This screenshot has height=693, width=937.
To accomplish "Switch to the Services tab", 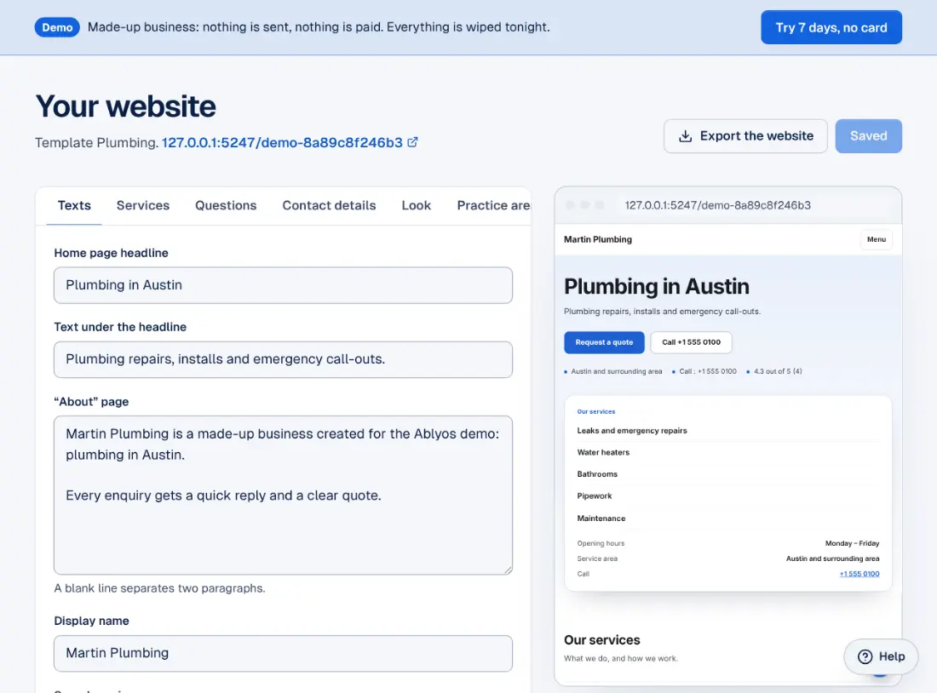I will coord(143,205).
